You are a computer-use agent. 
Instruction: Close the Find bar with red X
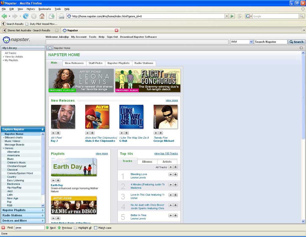pos(3,228)
